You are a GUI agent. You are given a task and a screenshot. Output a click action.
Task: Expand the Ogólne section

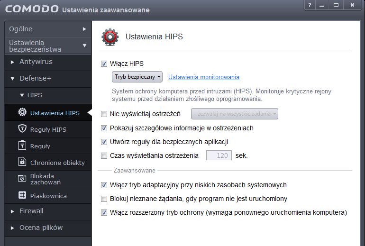pos(84,29)
